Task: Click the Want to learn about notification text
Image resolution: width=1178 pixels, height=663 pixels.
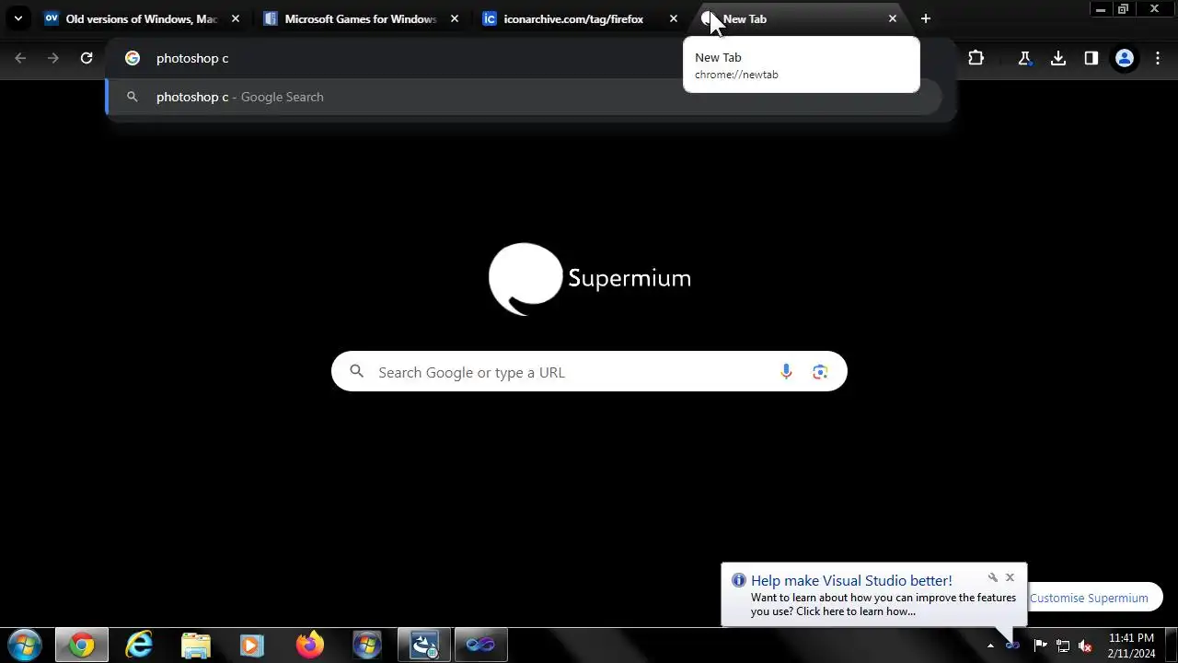Action: [x=883, y=604]
